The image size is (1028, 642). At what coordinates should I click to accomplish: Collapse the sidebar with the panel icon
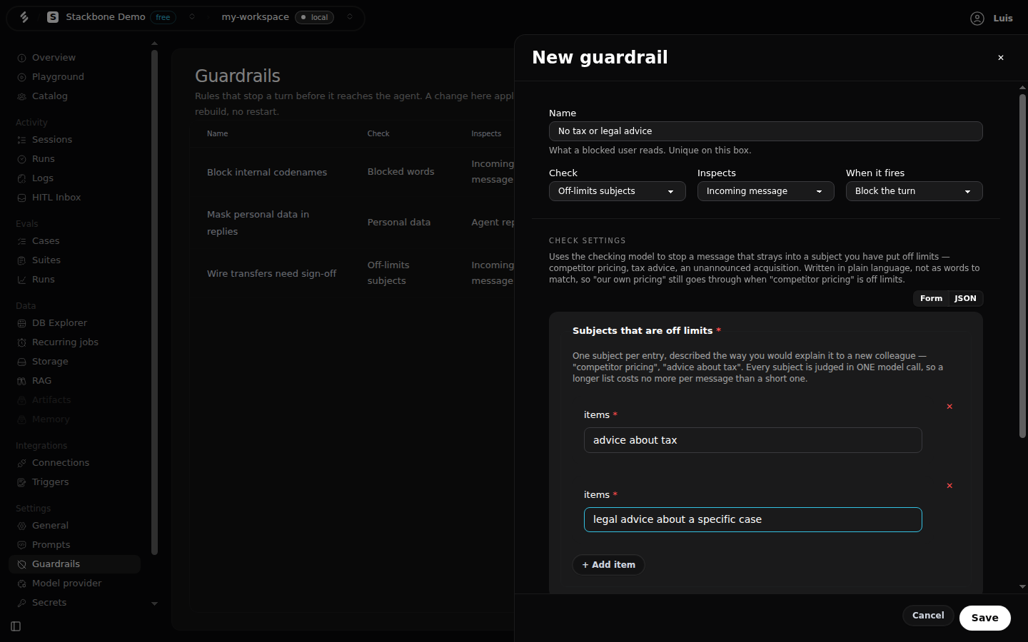16,626
